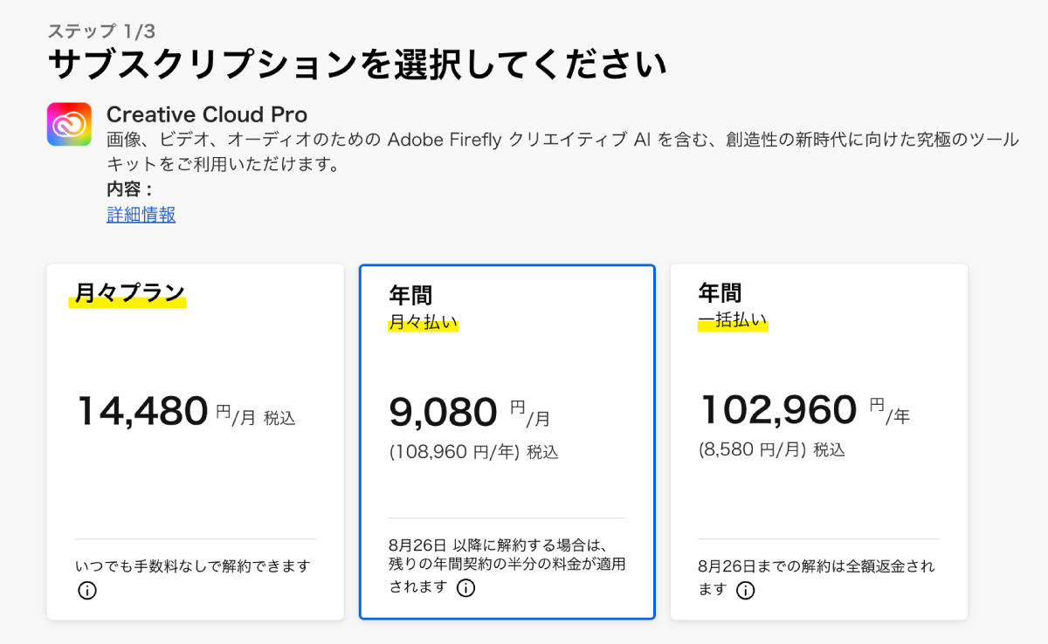Click the Adobe Firefly description text
The height and width of the screenshot is (644, 1048).
tap(563, 152)
